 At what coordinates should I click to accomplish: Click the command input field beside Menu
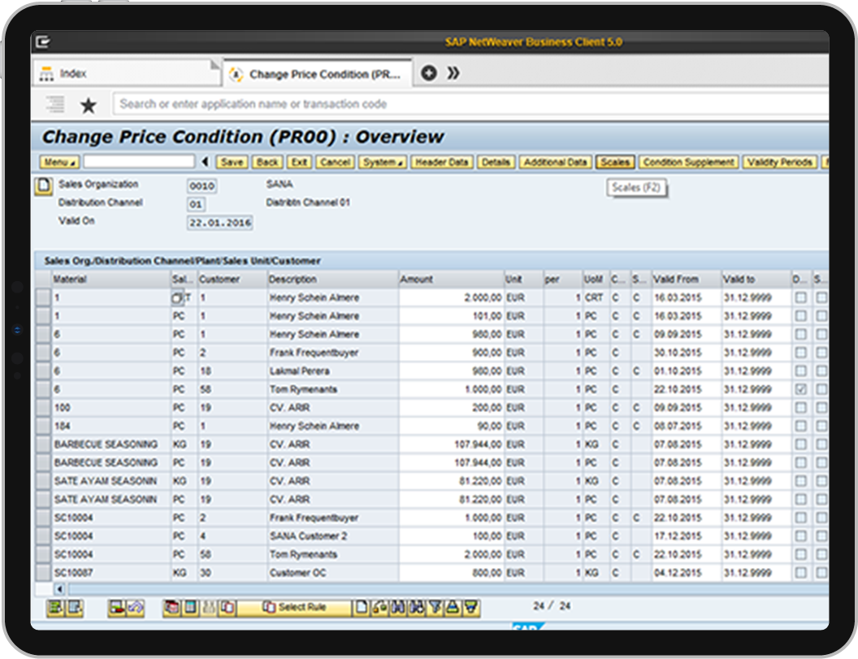pyautogui.click(x=139, y=162)
